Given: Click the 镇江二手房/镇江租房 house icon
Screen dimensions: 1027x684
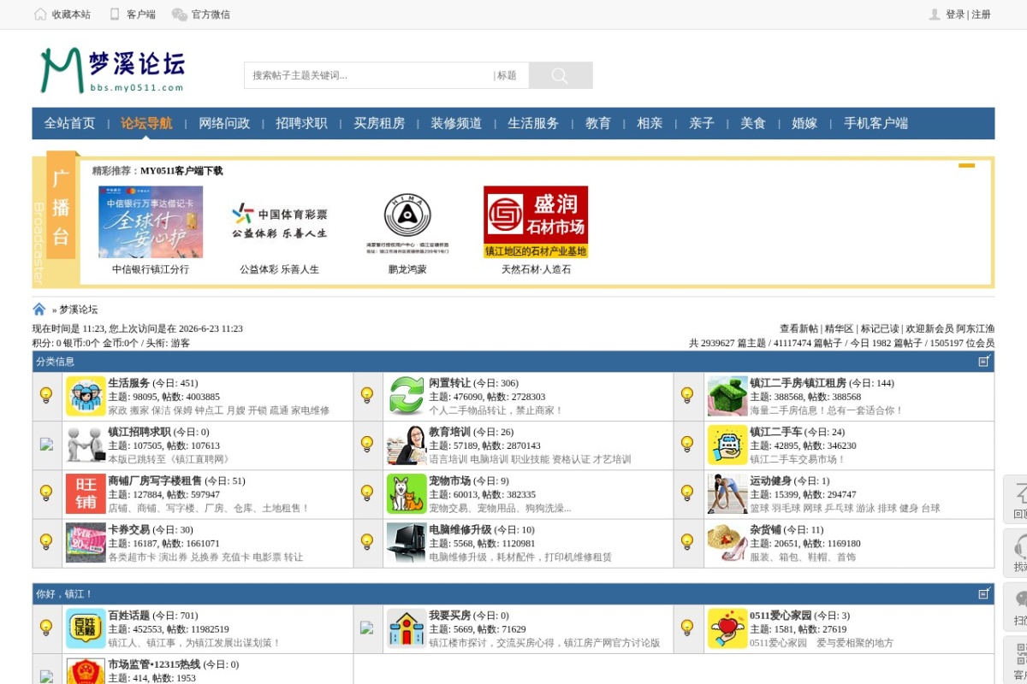Looking at the screenshot, I should click(x=727, y=397).
